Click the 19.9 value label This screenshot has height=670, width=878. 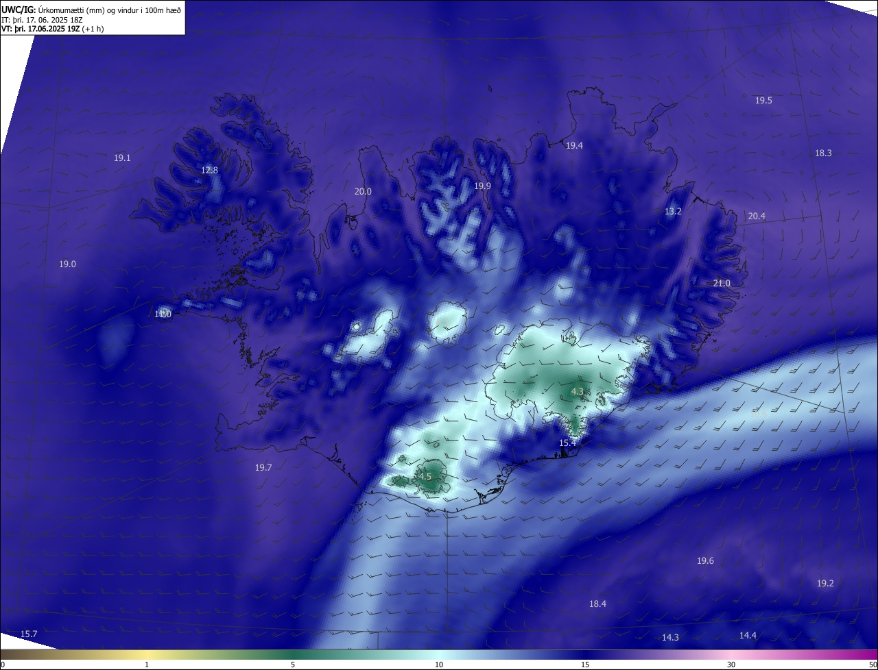pyautogui.click(x=482, y=186)
